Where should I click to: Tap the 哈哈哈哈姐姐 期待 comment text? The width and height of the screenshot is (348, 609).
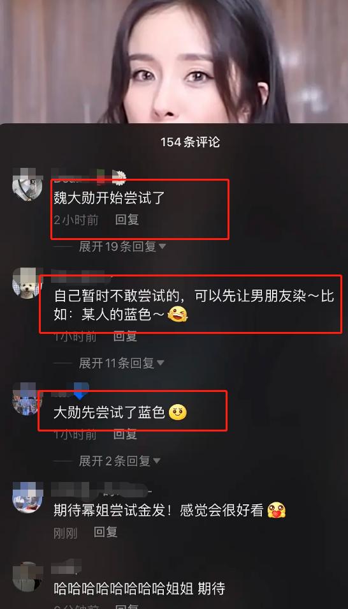click(140, 589)
